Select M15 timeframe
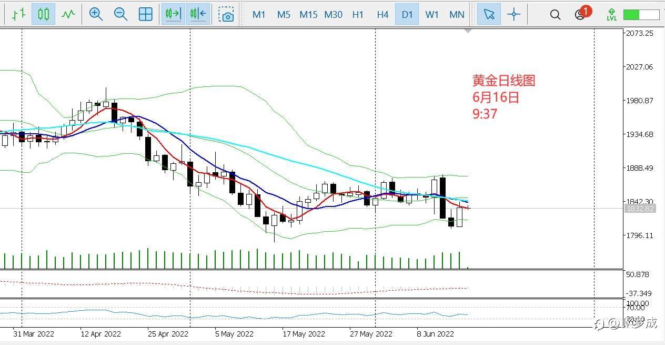 (x=308, y=14)
